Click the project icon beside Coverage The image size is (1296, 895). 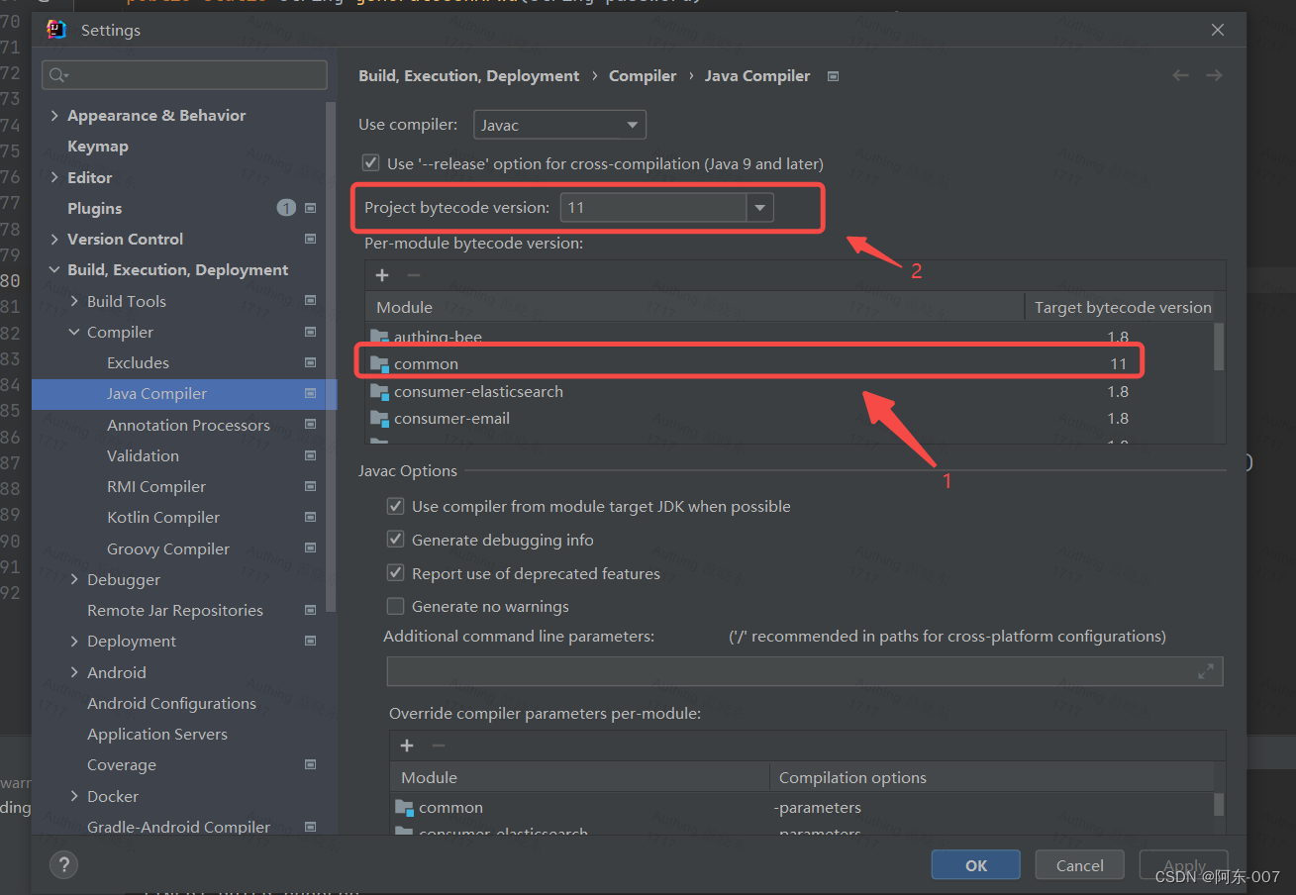310,764
